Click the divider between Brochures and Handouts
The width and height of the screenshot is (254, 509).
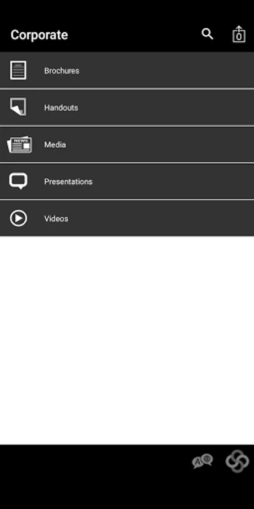click(127, 89)
